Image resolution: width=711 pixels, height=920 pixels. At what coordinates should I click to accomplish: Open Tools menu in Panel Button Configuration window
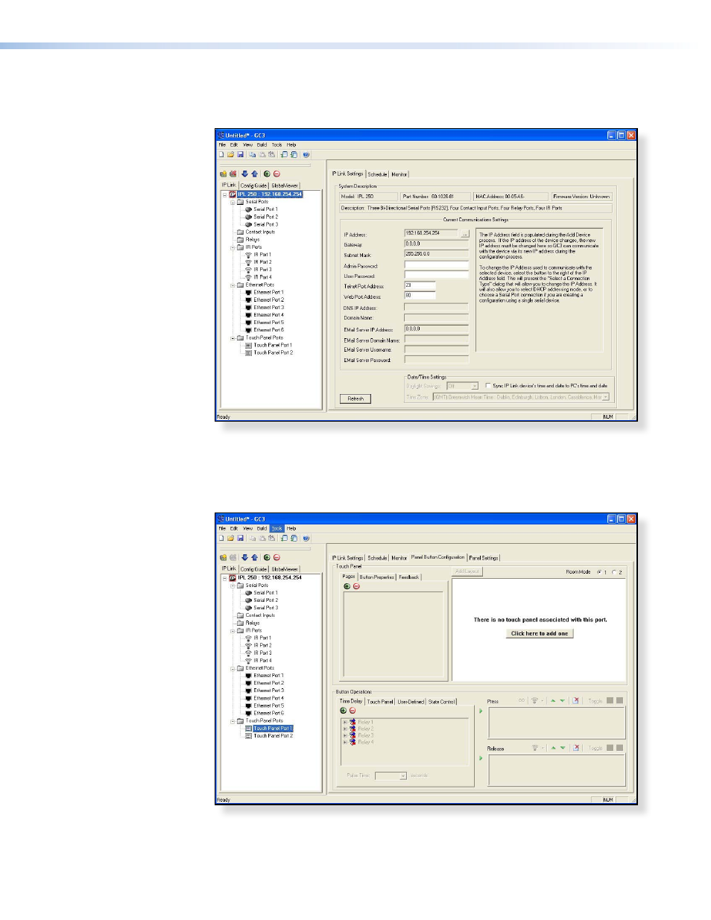pyautogui.click(x=276, y=528)
